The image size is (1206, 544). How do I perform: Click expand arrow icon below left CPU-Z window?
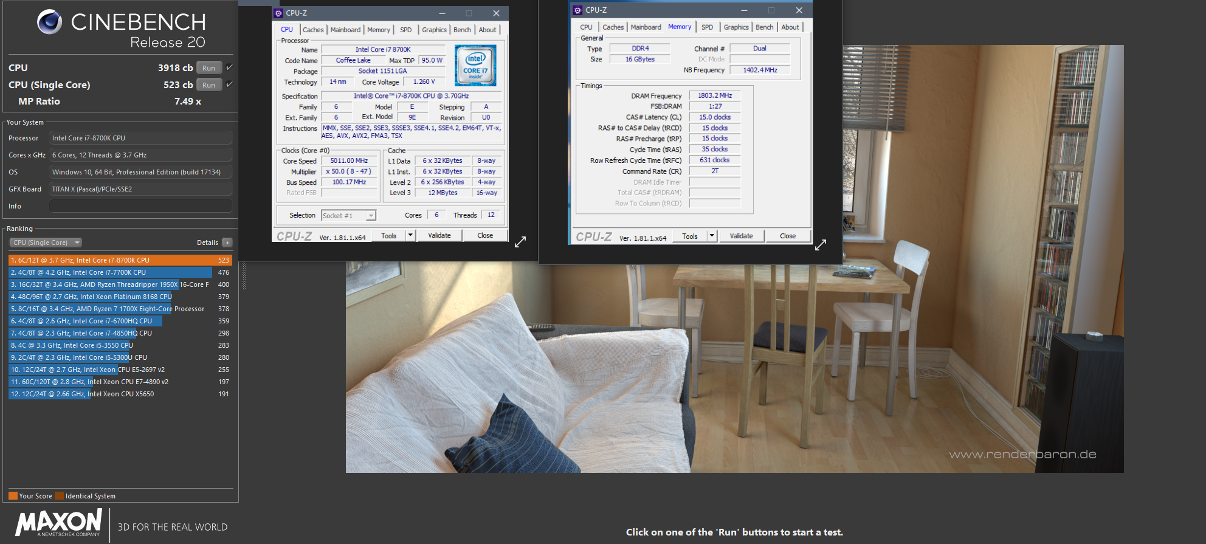tap(520, 242)
